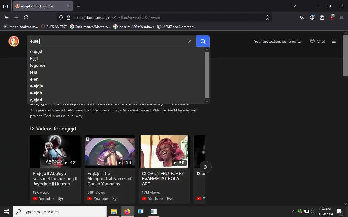Select suggestion eujejd
This screenshot has width=348, height=217.
[x=116, y=52]
